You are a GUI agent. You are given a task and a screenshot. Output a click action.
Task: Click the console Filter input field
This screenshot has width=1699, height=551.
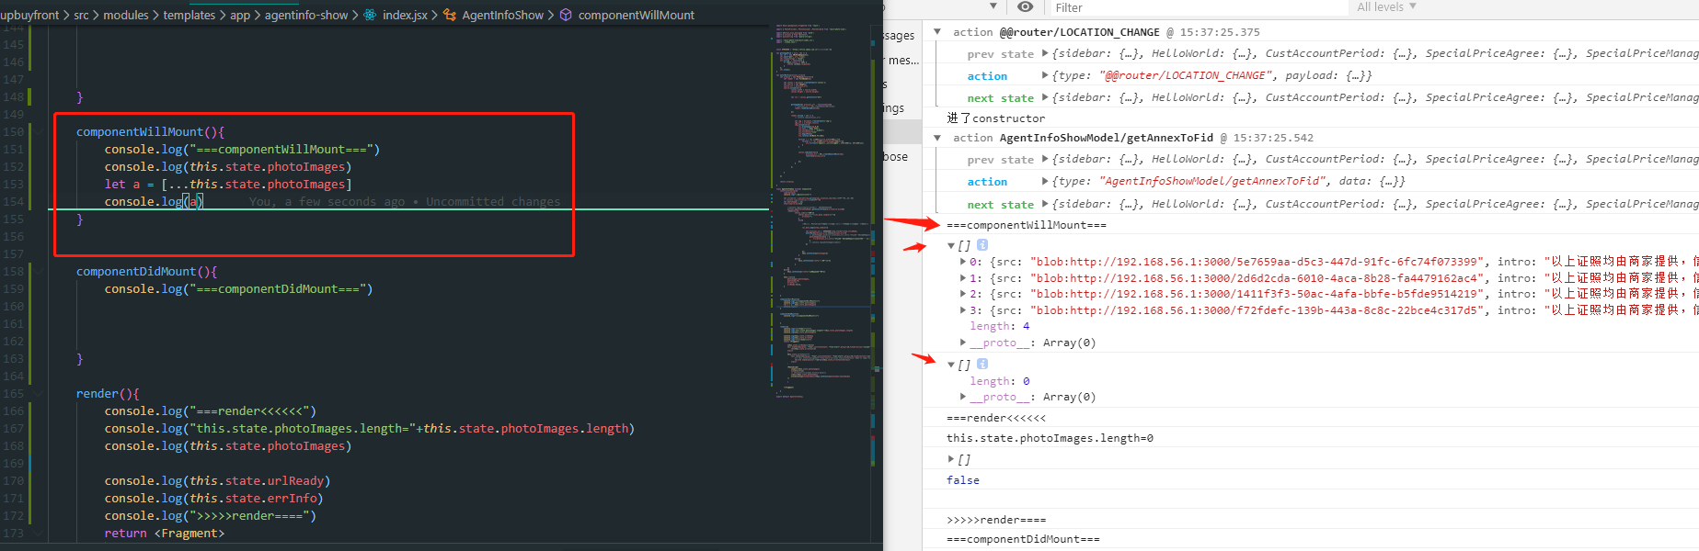(1196, 7)
